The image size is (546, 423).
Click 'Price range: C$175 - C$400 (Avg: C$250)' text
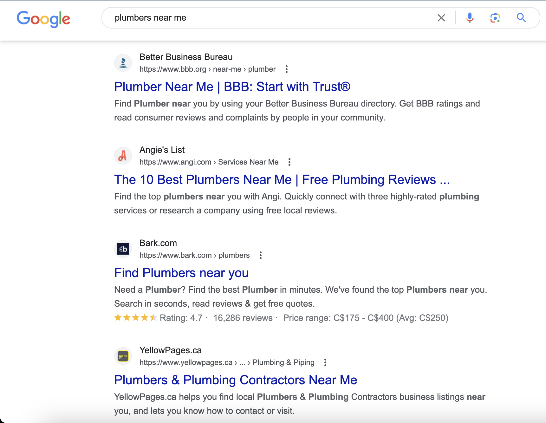[366, 318]
